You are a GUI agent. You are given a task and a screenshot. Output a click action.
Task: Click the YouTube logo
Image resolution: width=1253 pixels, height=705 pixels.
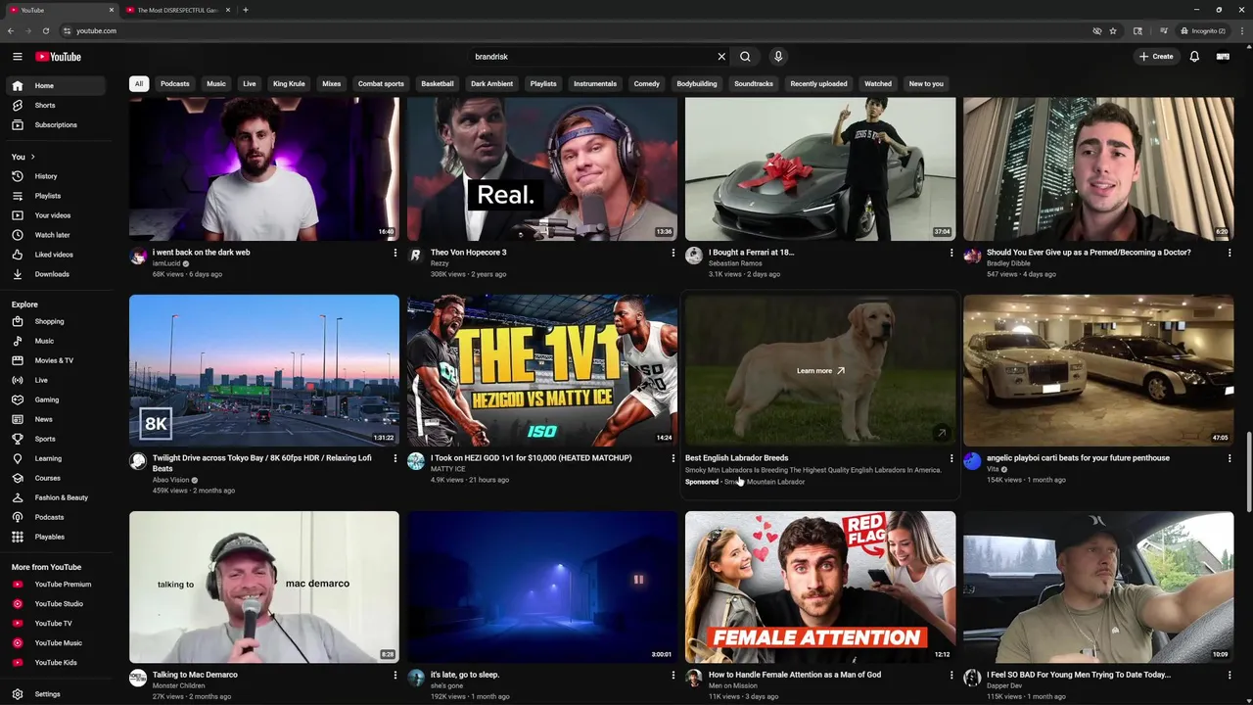point(59,57)
